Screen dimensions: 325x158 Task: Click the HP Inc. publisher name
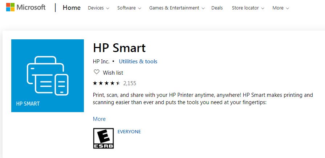pos(101,62)
